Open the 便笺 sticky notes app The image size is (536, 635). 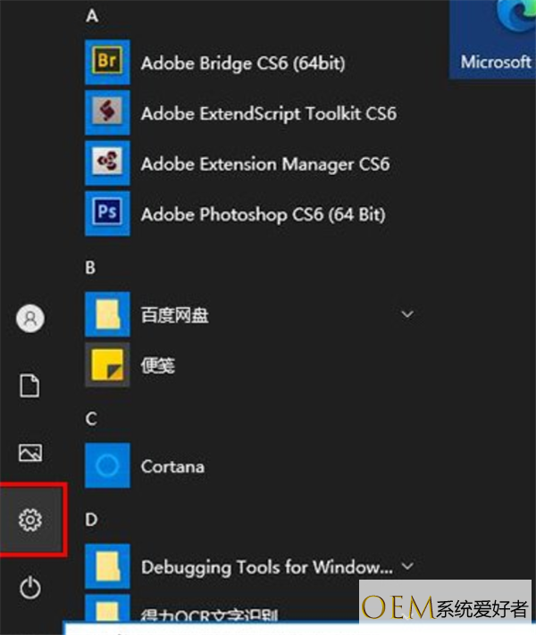pyautogui.click(x=157, y=365)
